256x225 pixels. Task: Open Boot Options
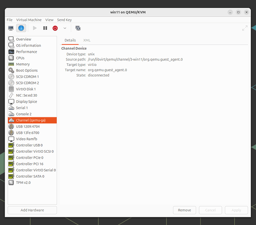[x=32, y=70]
